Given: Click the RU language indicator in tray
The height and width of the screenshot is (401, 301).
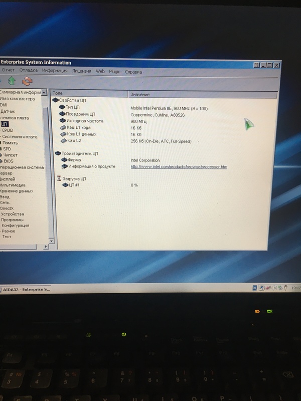Looking at the screenshot, I should 254,288.
